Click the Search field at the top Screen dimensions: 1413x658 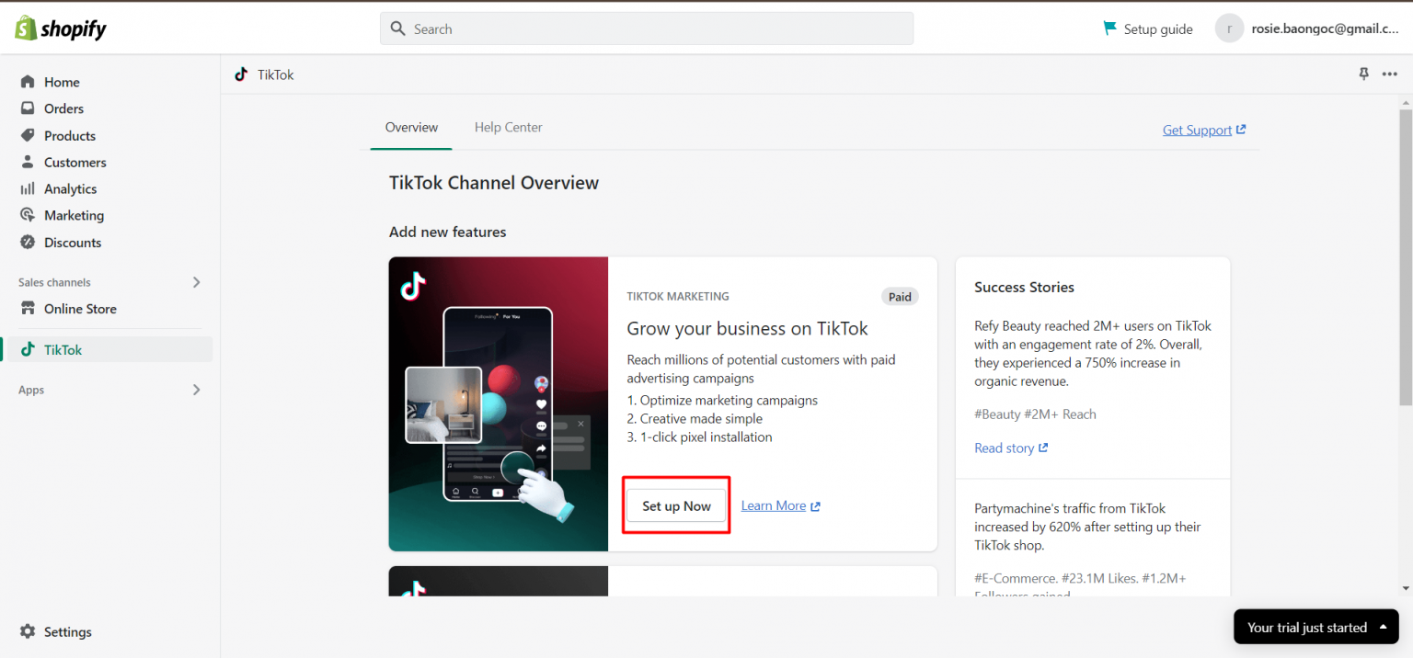pyautogui.click(x=646, y=28)
